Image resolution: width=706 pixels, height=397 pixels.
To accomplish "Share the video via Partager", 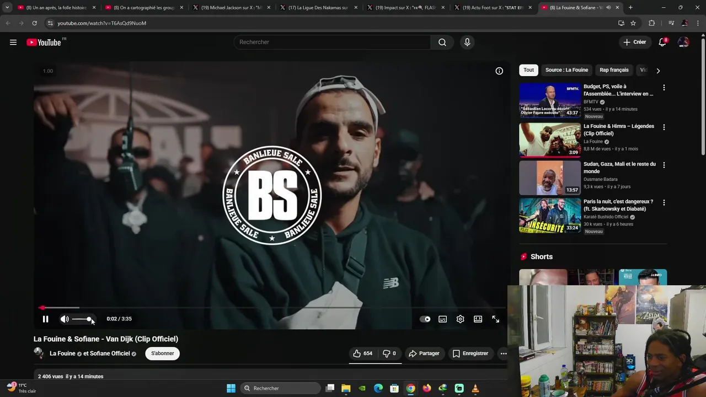I will [x=424, y=353].
